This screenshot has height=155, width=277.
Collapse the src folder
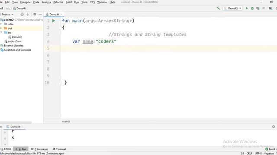(x=1, y=33)
